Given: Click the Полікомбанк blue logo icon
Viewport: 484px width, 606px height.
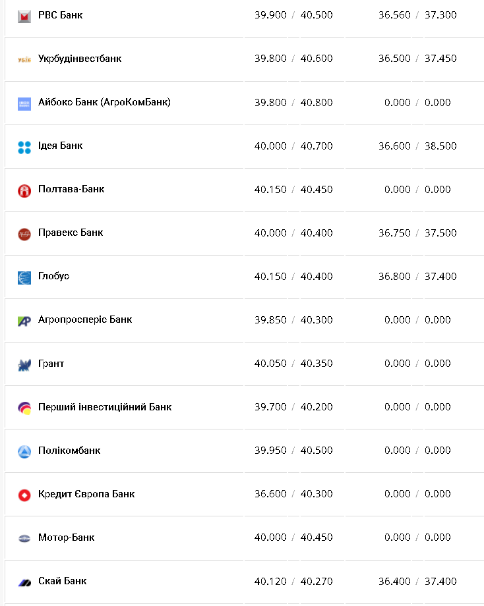Looking at the screenshot, I should point(24,451).
